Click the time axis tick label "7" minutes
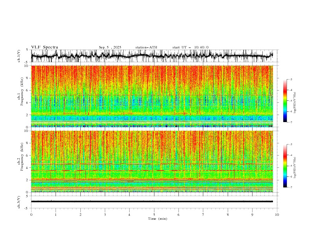This screenshot has width=312, height=241. (203, 215)
